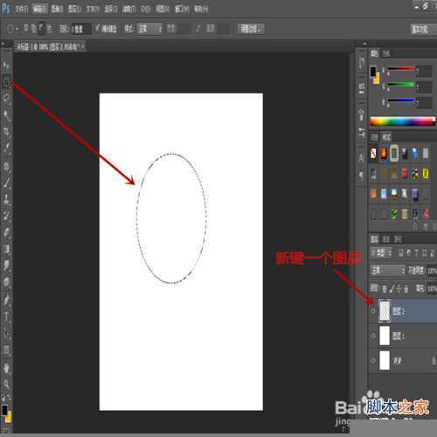Filter layers by type layer icon
This screenshot has height=437, width=437.
pos(416,253)
